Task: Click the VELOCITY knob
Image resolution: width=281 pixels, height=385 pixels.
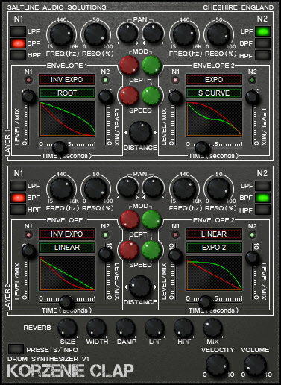Action: [x=217, y=366]
